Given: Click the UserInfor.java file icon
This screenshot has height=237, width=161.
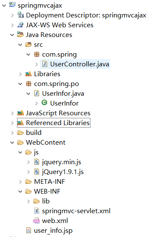Looking at the screenshot, I should pyautogui.click(x=37, y=93).
